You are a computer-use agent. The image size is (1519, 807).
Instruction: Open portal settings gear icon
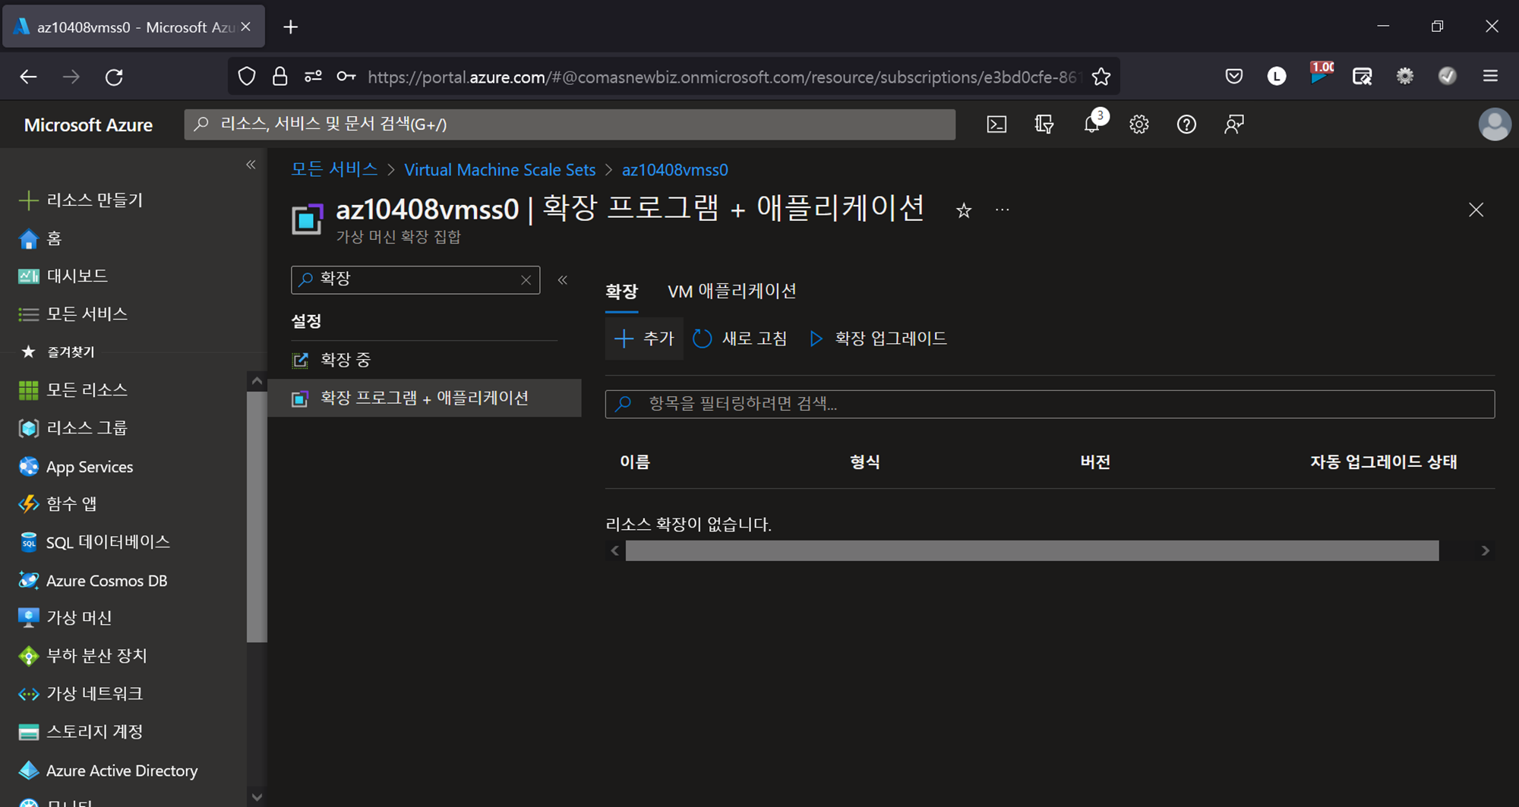pyautogui.click(x=1138, y=125)
